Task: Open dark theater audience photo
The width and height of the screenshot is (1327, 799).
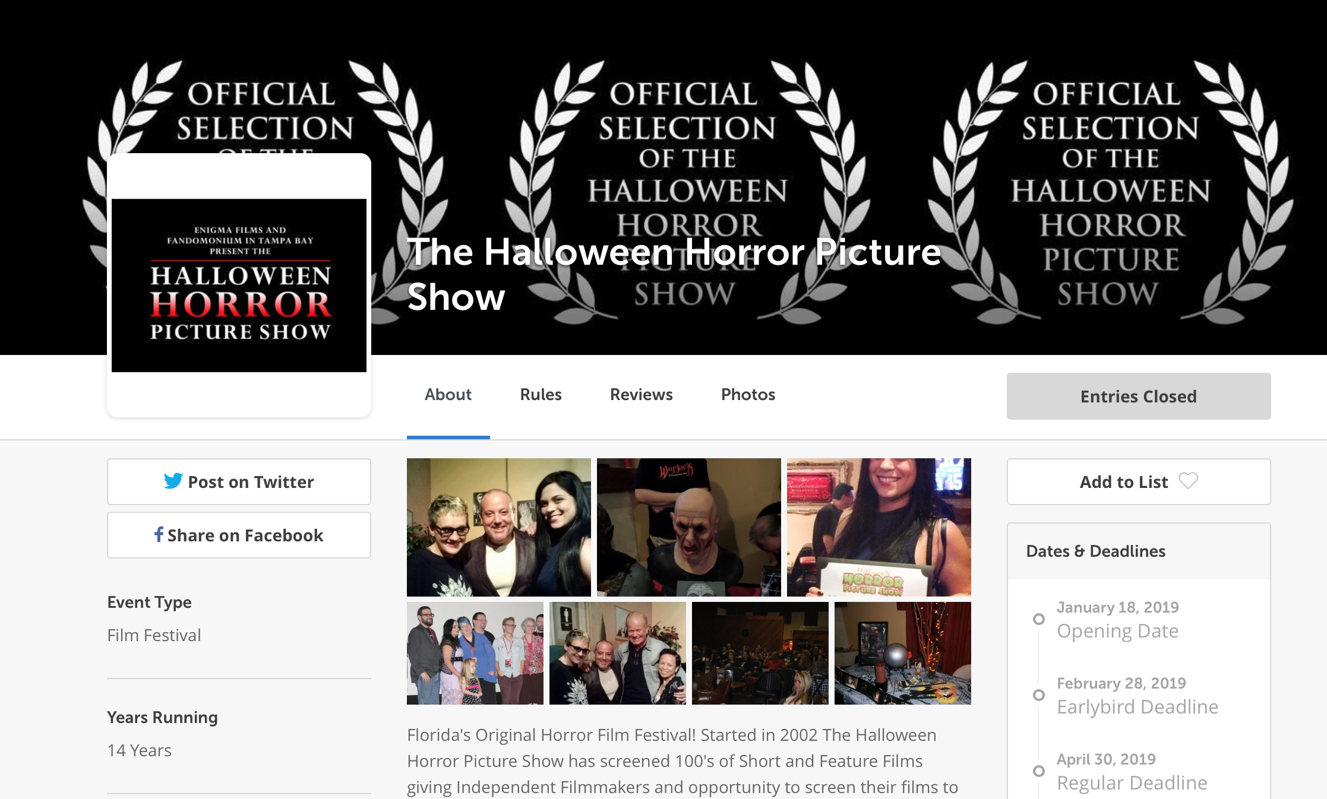Action: click(760, 654)
